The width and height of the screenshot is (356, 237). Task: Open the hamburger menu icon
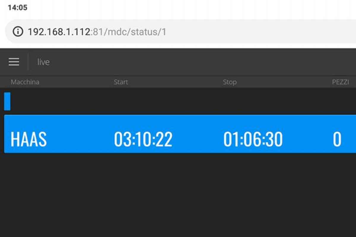pyautogui.click(x=14, y=62)
